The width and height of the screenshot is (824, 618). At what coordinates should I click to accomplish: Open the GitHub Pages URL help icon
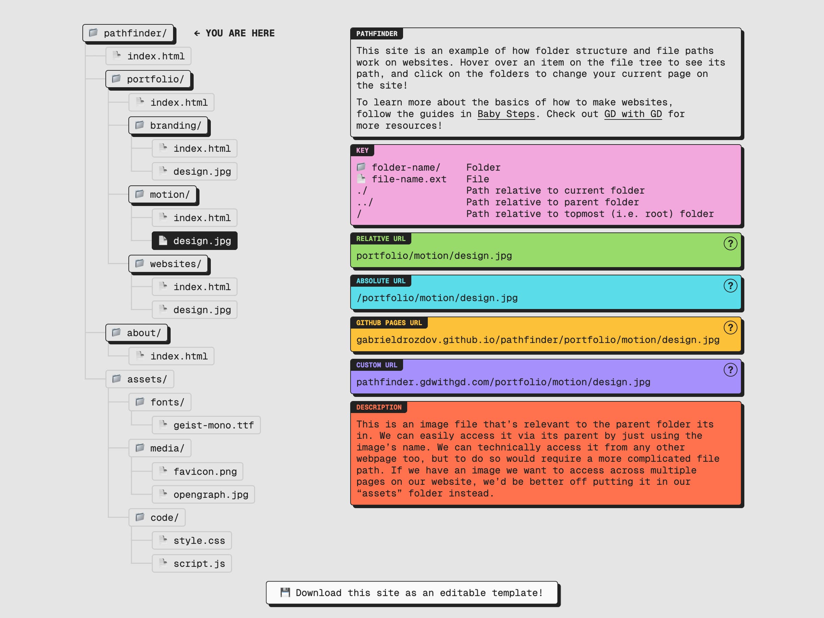click(730, 328)
